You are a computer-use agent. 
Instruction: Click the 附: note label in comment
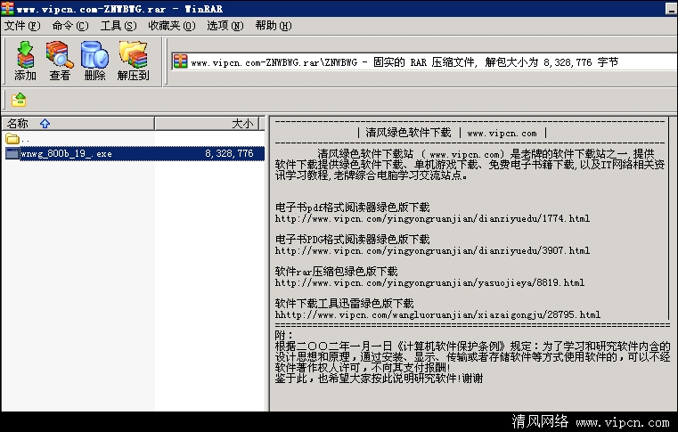284,335
